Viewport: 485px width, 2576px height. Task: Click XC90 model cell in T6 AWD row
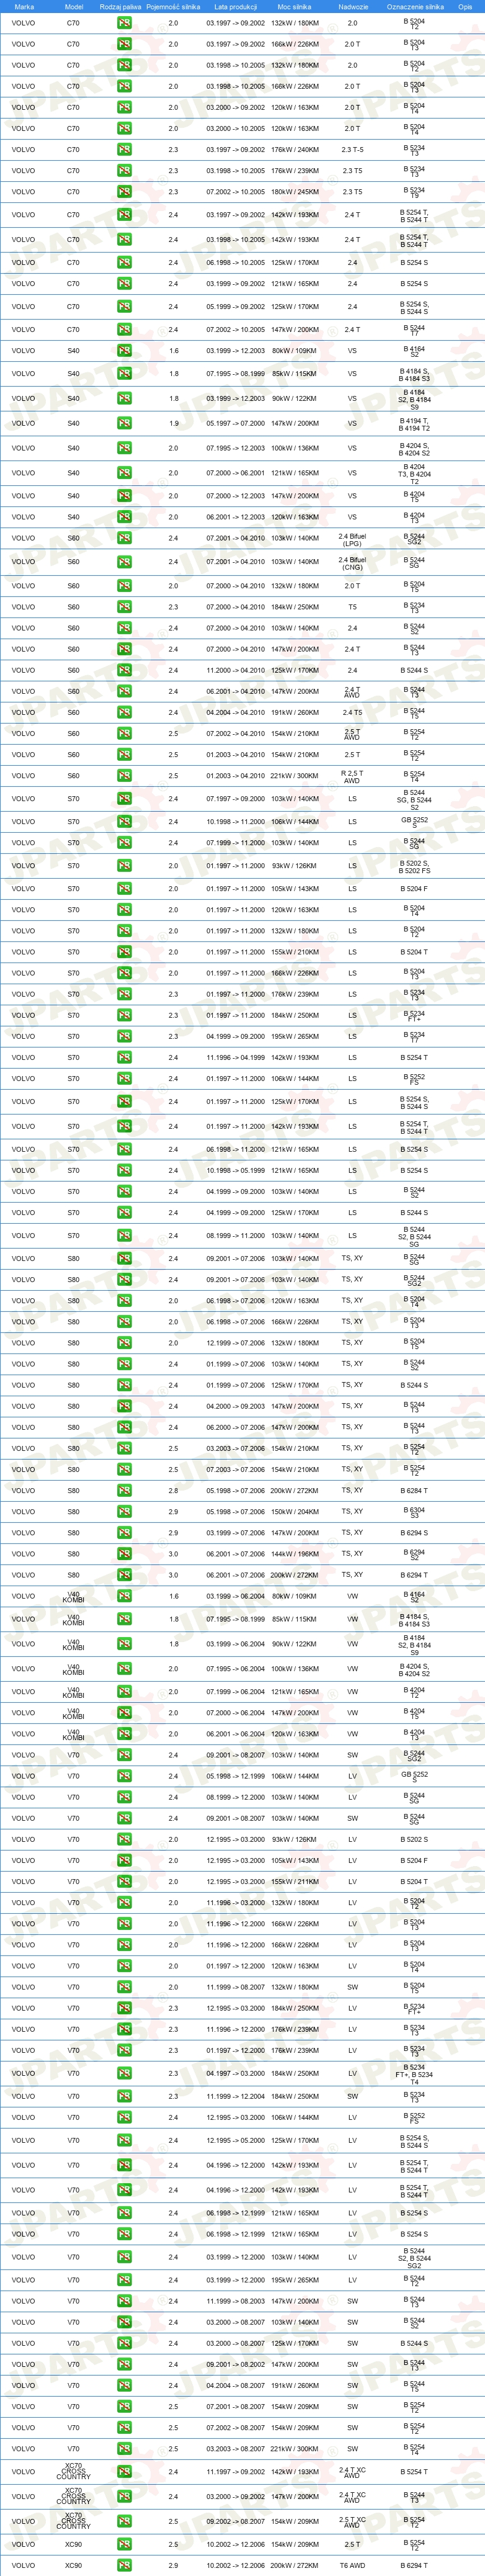click(x=73, y=2565)
